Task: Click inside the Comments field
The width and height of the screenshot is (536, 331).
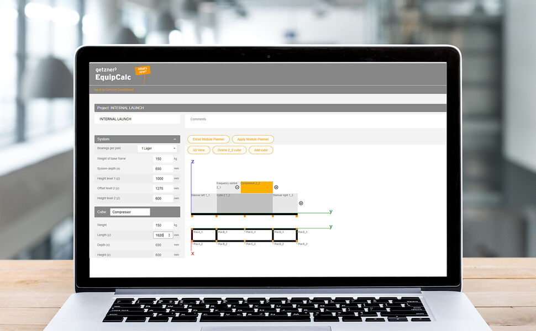Action: pyautogui.click(x=276, y=120)
